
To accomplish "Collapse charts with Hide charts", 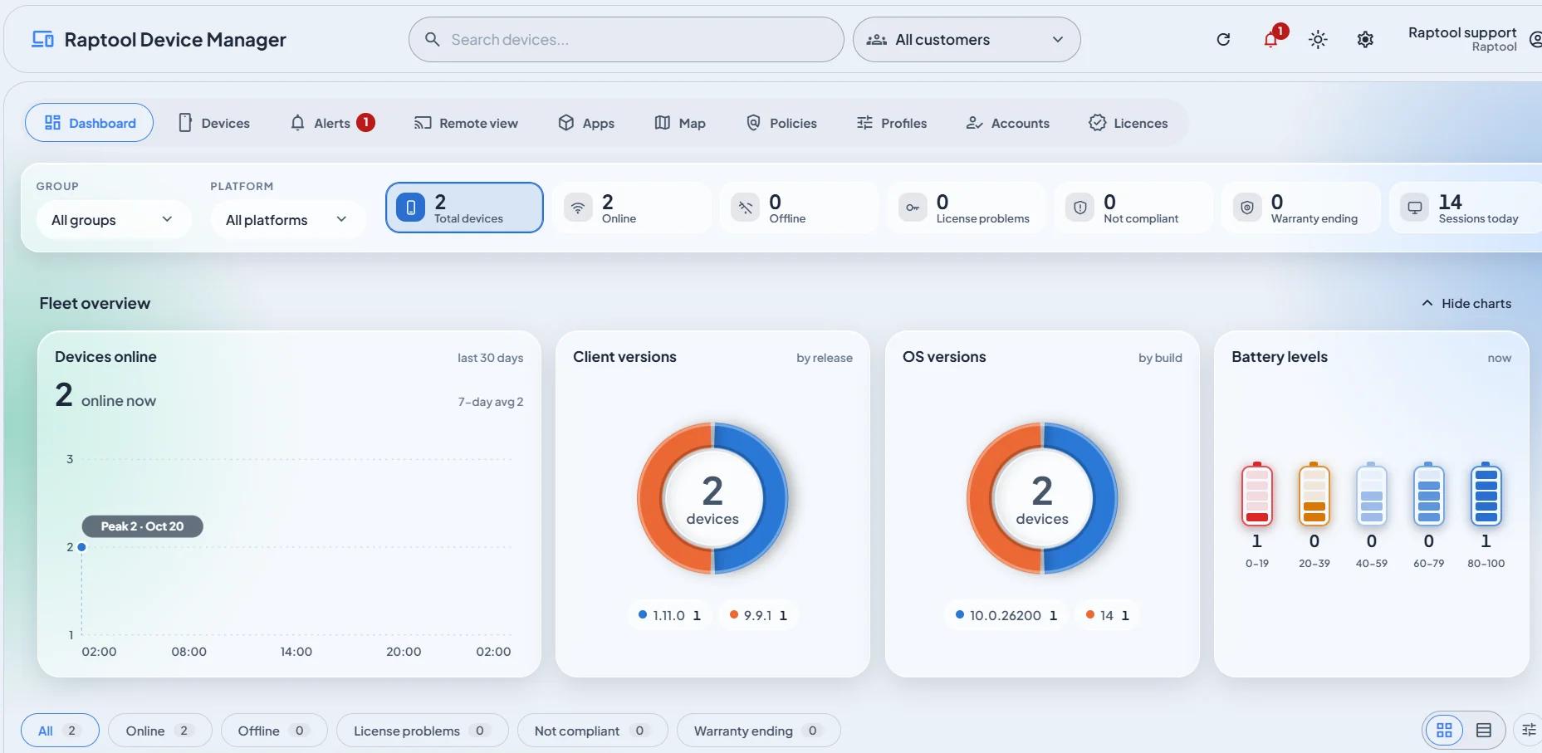I will (1466, 303).
